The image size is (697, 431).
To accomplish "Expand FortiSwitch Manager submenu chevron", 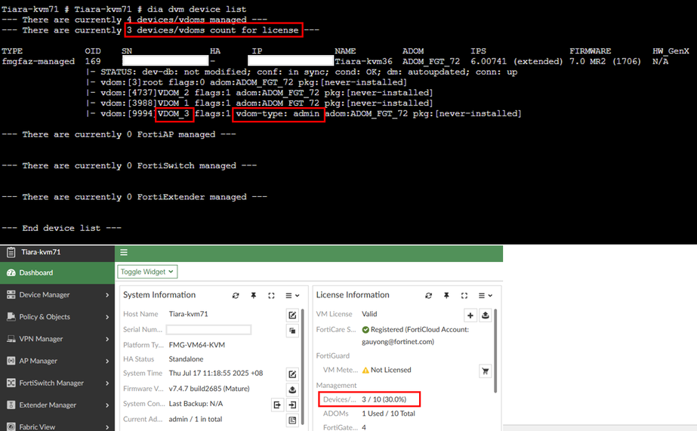I will pos(107,383).
